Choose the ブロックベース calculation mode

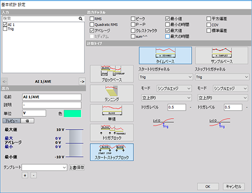coord(112,74)
